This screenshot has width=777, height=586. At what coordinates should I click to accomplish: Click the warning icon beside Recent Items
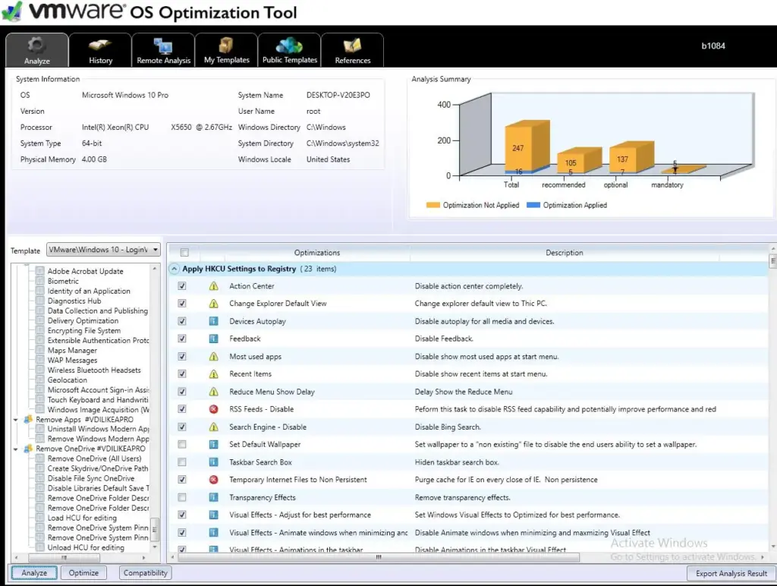pyautogui.click(x=213, y=373)
